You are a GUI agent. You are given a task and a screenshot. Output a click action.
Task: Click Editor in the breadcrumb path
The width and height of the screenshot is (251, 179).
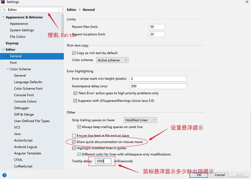[72, 10]
